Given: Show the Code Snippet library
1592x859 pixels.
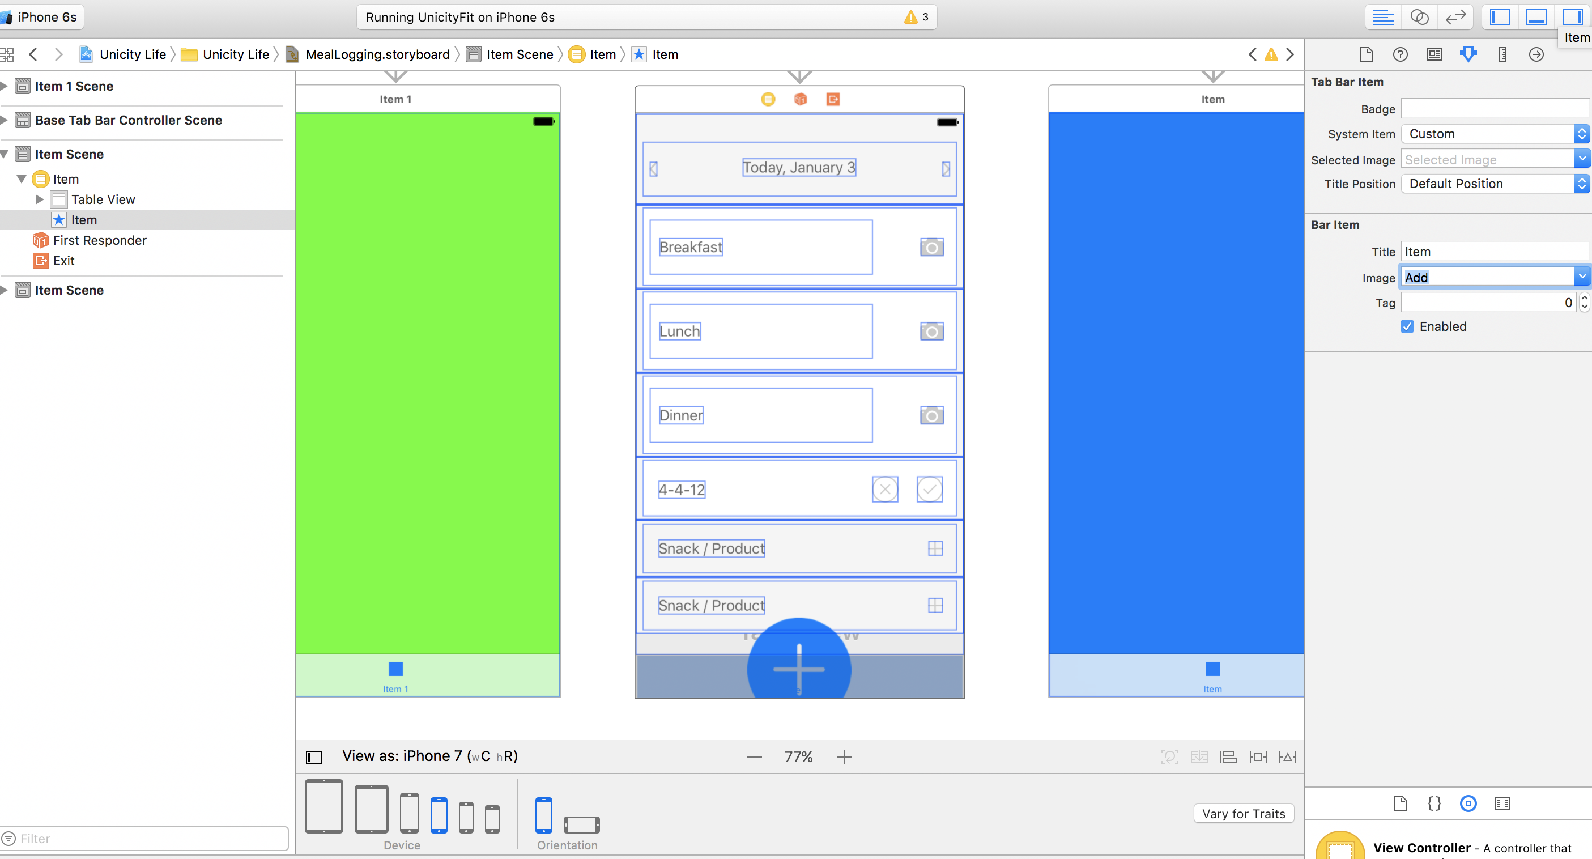Looking at the screenshot, I should tap(1434, 803).
